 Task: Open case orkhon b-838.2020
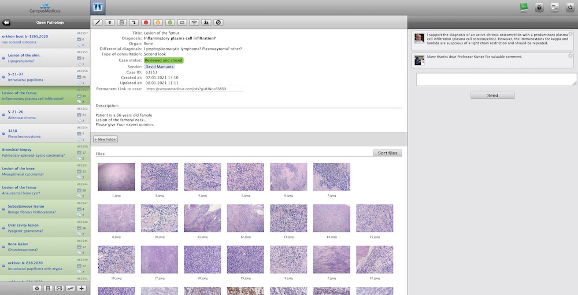(45, 265)
